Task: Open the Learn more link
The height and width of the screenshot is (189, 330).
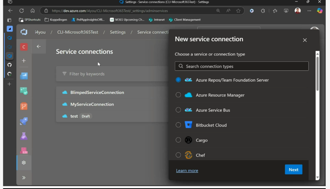Action: tap(187, 171)
